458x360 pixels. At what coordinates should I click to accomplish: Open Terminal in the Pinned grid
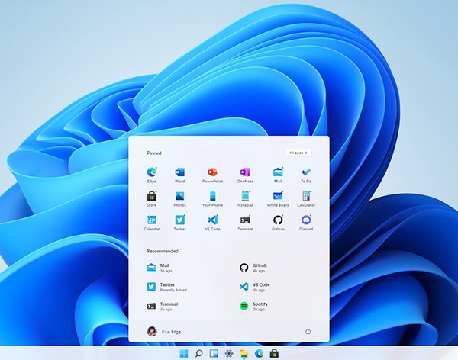tap(245, 223)
